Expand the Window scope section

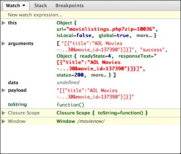coord(3,121)
